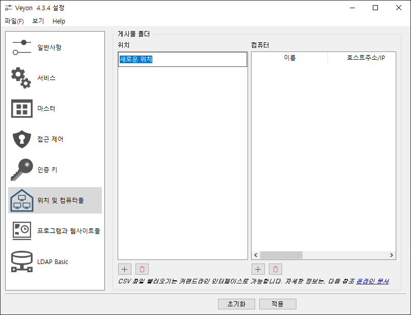Maximize the Veyon settings window
The height and width of the screenshot is (315, 411).
click(x=375, y=8)
